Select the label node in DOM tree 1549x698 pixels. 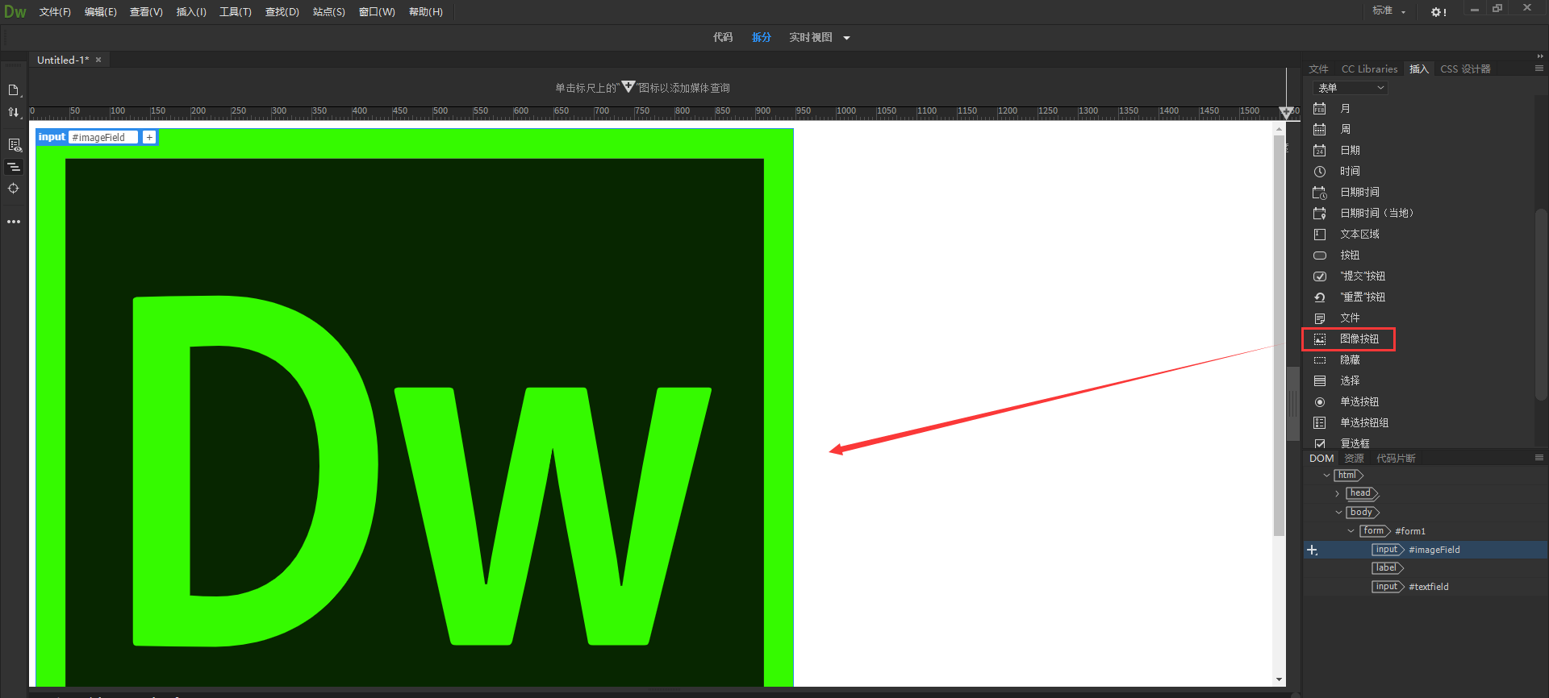(x=1388, y=568)
